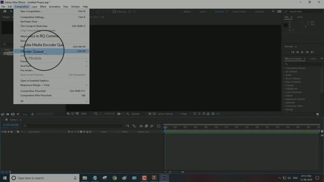Toggle the lock column header in timeline
The image size is (324, 182).
pos(12,131)
